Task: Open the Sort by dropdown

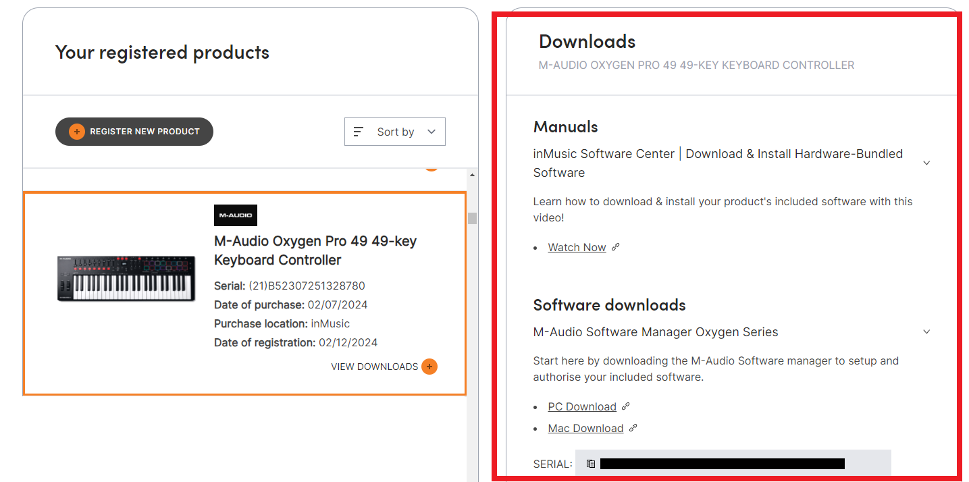Action: pos(395,132)
